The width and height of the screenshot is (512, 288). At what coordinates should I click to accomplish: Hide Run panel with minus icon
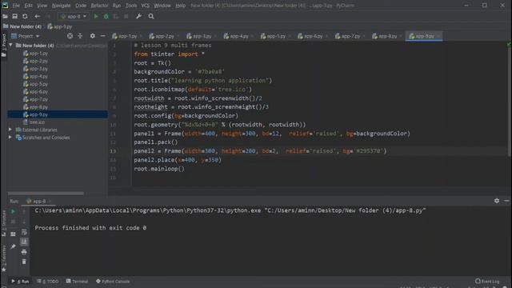click(x=506, y=201)
